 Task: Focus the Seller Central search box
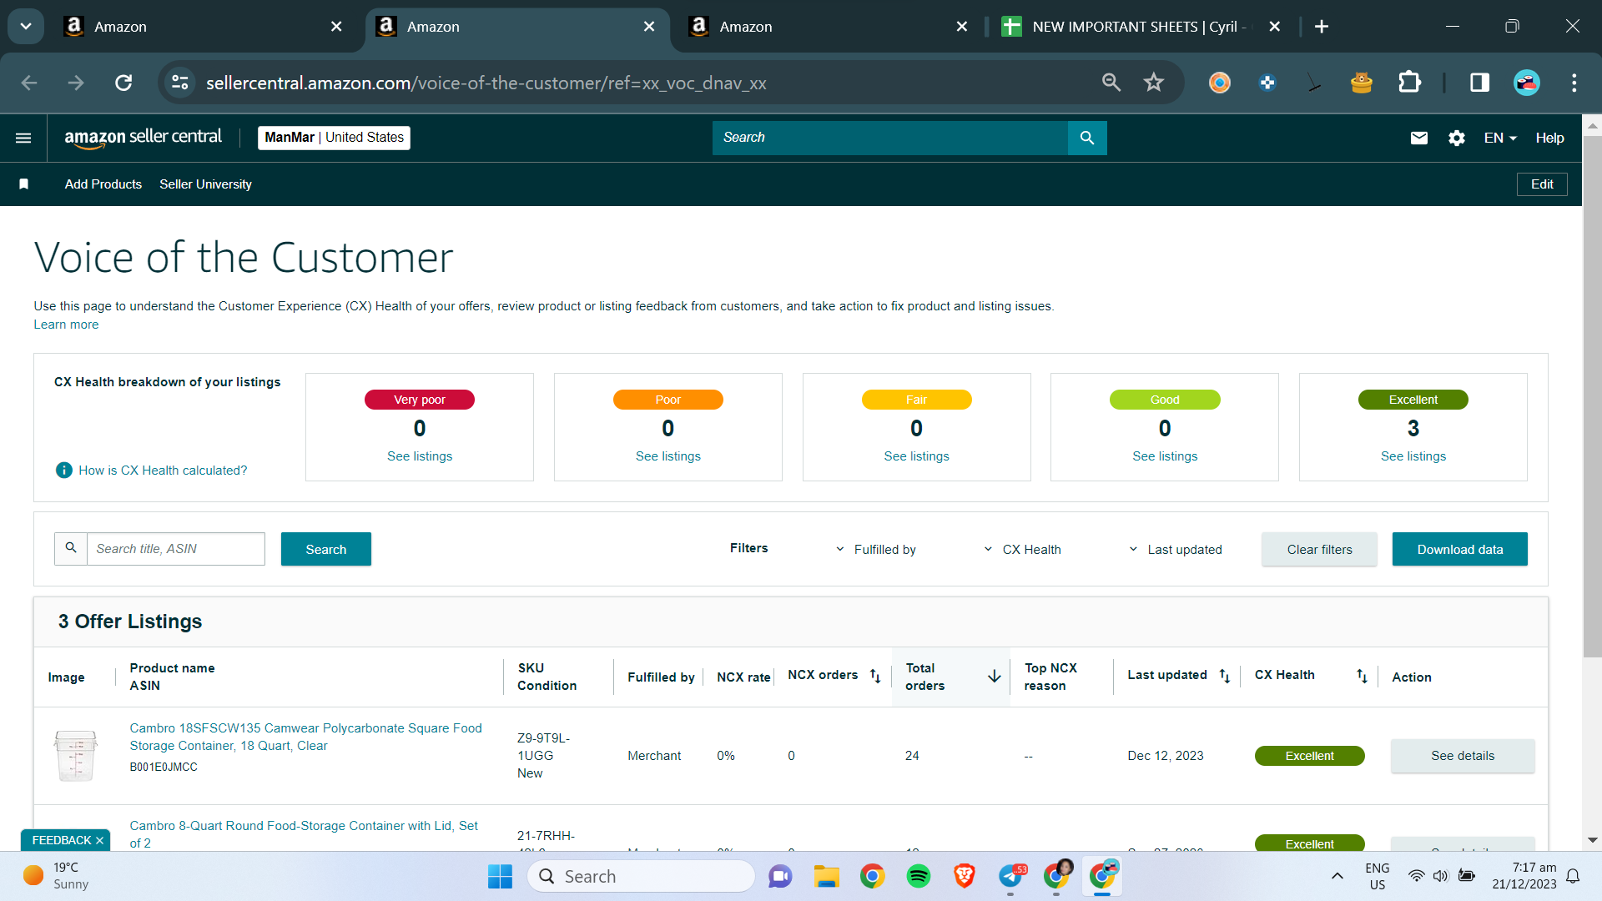click(890, 138)
